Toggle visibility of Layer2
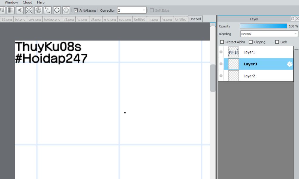 coord(221,76)
